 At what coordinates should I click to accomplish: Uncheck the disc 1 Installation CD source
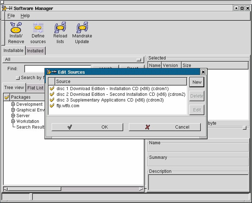(x=52, y=88)
